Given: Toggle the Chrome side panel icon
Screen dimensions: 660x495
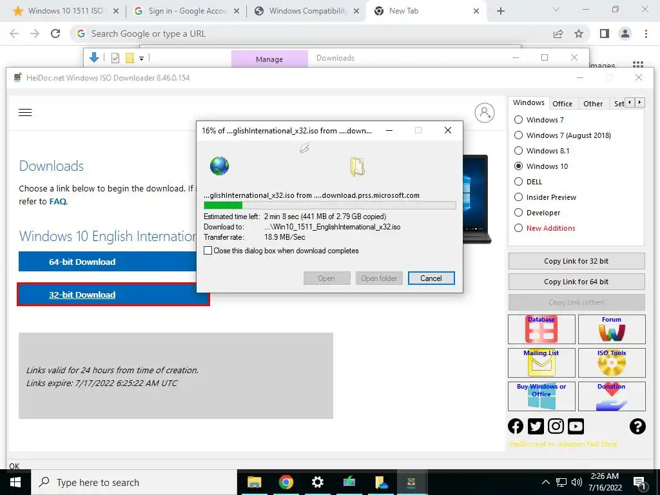Looking at the screenshot, I should click(x=605, y=34).
